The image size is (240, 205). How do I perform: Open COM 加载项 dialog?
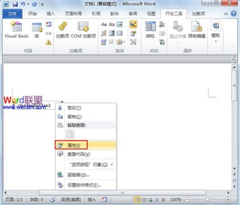[83, 30]
